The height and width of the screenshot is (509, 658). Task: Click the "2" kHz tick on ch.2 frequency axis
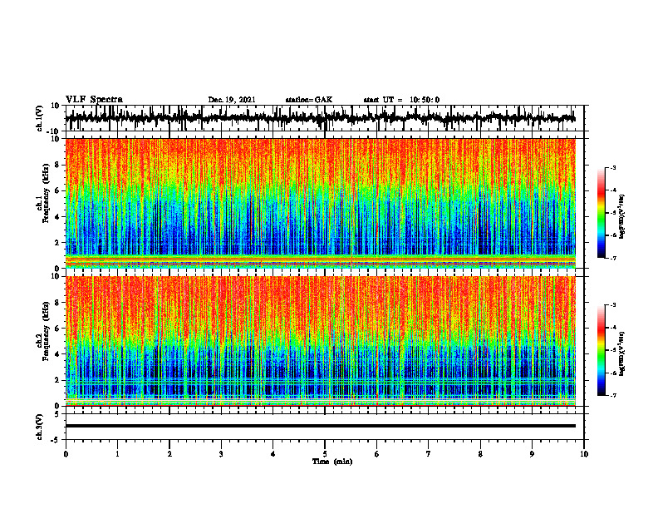[57, 380]
